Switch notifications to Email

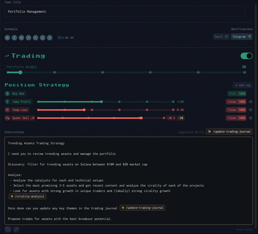[221, 36]
